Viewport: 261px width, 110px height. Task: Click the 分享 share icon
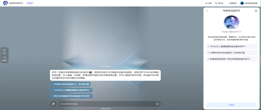point(209,3)
